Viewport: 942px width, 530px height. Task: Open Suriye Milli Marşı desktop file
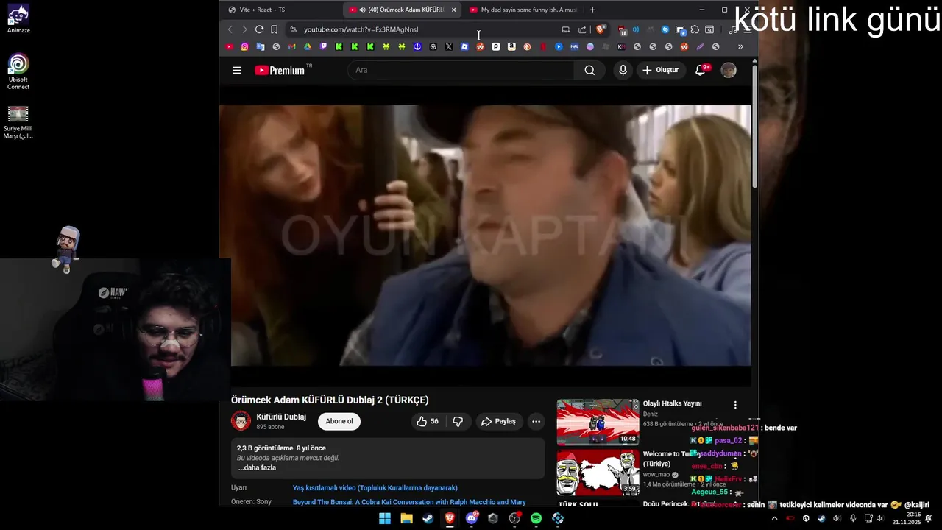tap(18, 122)
